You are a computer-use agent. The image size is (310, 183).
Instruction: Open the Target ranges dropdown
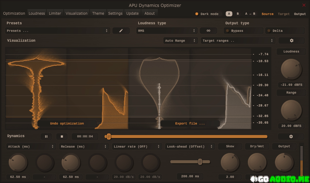coord(238,40)
